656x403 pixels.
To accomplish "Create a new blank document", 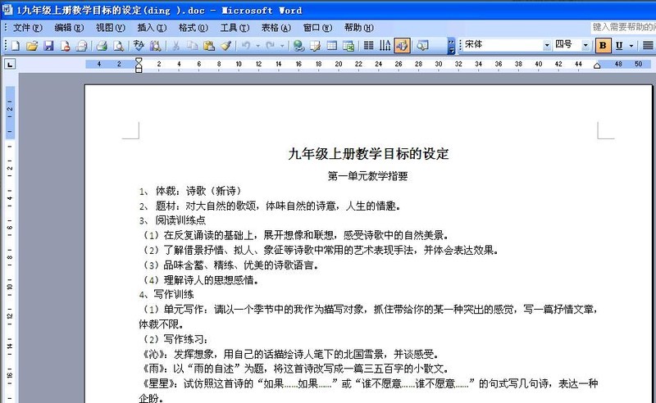I will 16,46.
